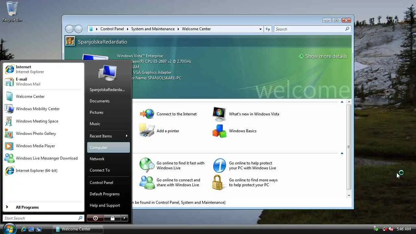The width and height of the screenshot is (416, 234).
Task: Collapse the Get started section
Action: (x=342, y=102)
